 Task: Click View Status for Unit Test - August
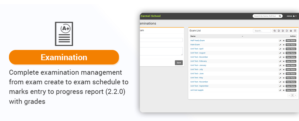pyautogui.click(x=291, y=53)
